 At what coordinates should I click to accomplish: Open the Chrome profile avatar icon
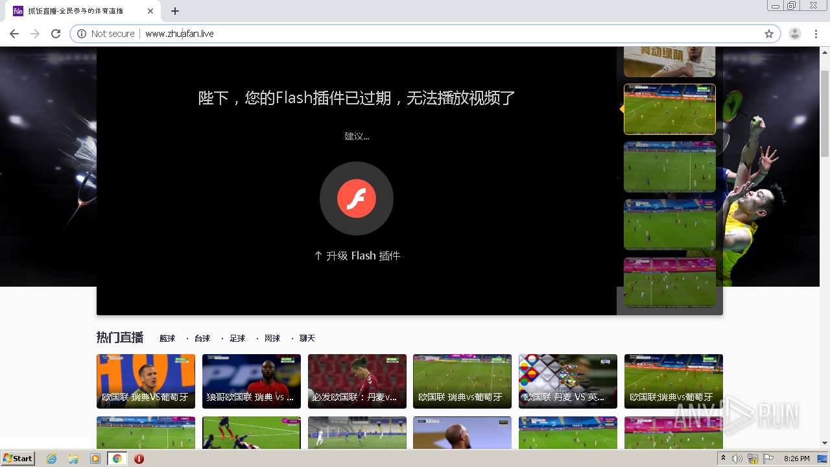coord(795,34)
